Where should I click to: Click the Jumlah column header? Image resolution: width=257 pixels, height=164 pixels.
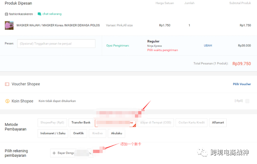coord(189,3)
